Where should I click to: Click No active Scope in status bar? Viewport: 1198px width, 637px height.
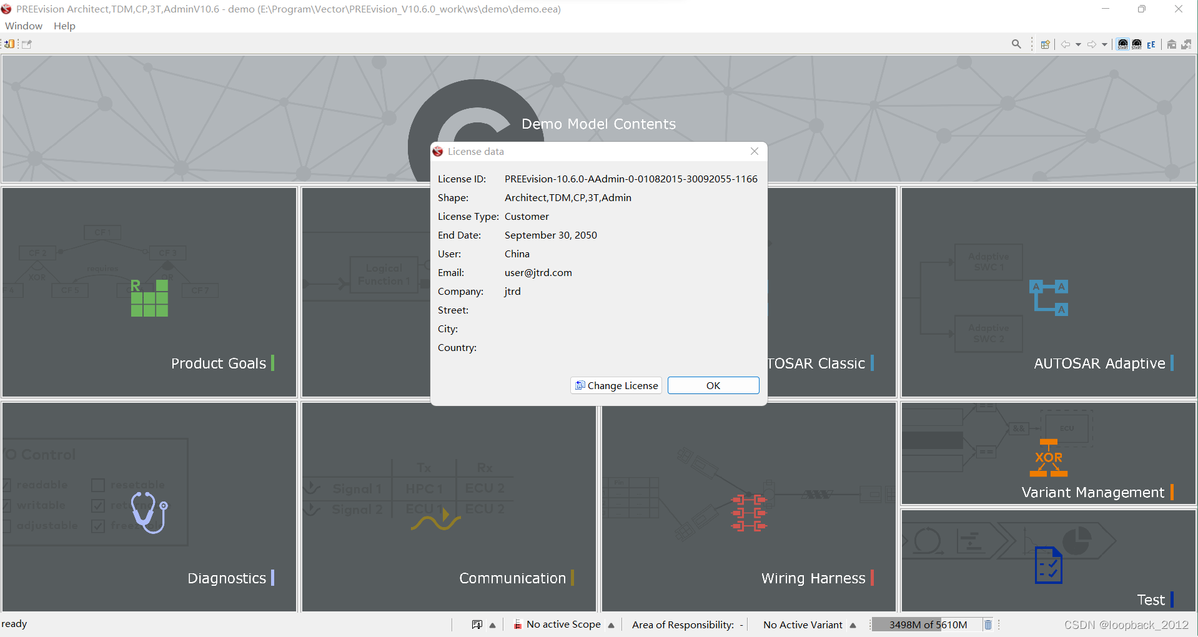point(563,625)
